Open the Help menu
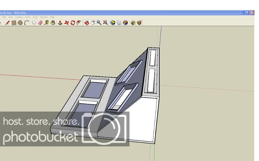 [52, 17]
